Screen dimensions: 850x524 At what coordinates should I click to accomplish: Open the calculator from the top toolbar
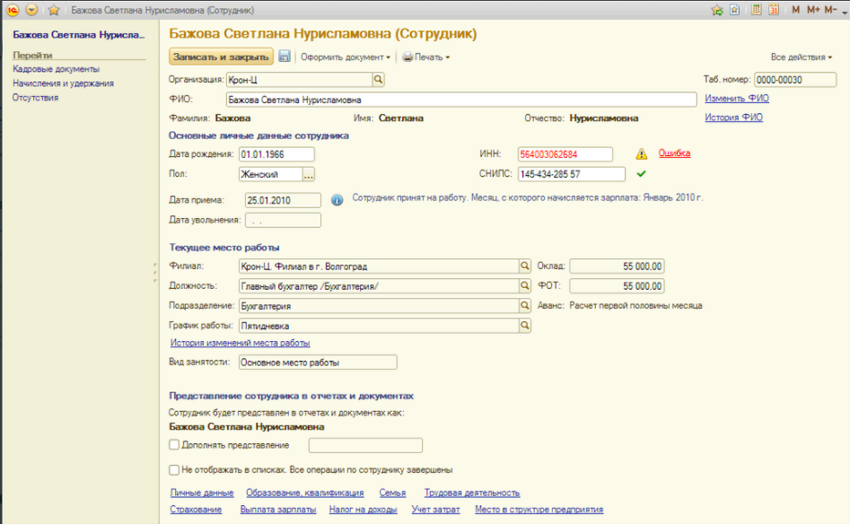point(757,10)
